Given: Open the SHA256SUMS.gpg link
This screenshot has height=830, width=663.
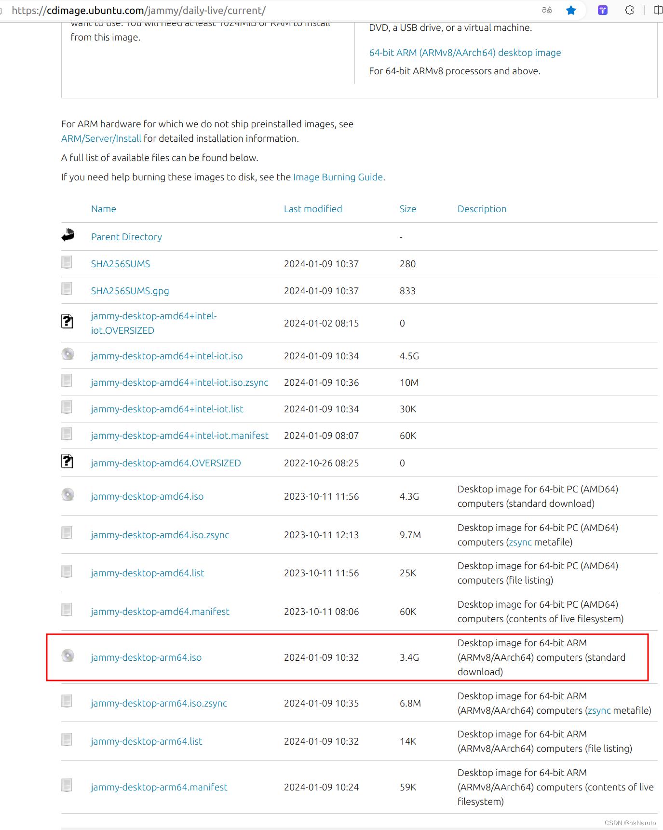Looking at the screenshot, I should click(x=130, y=291).
